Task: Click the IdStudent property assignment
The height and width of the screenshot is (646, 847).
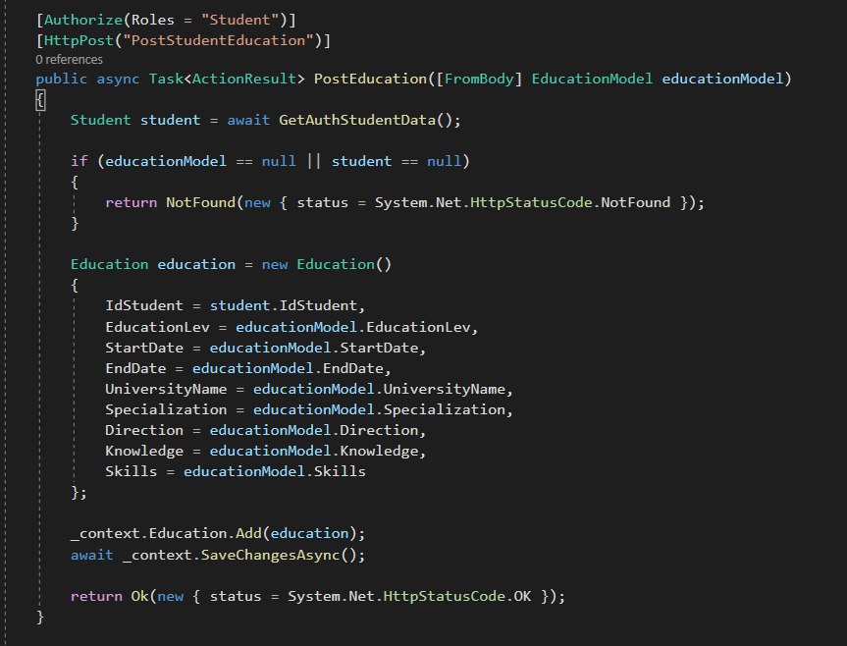Action: point(235,305)
